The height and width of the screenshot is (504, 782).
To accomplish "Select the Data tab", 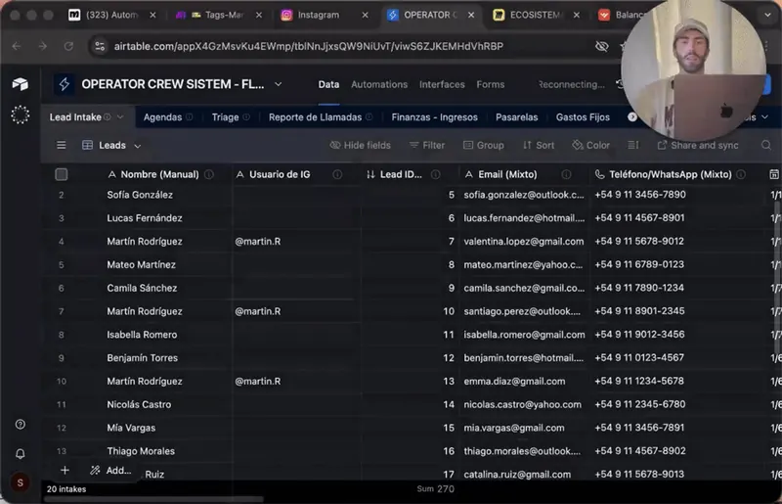I will click(328, 84).
